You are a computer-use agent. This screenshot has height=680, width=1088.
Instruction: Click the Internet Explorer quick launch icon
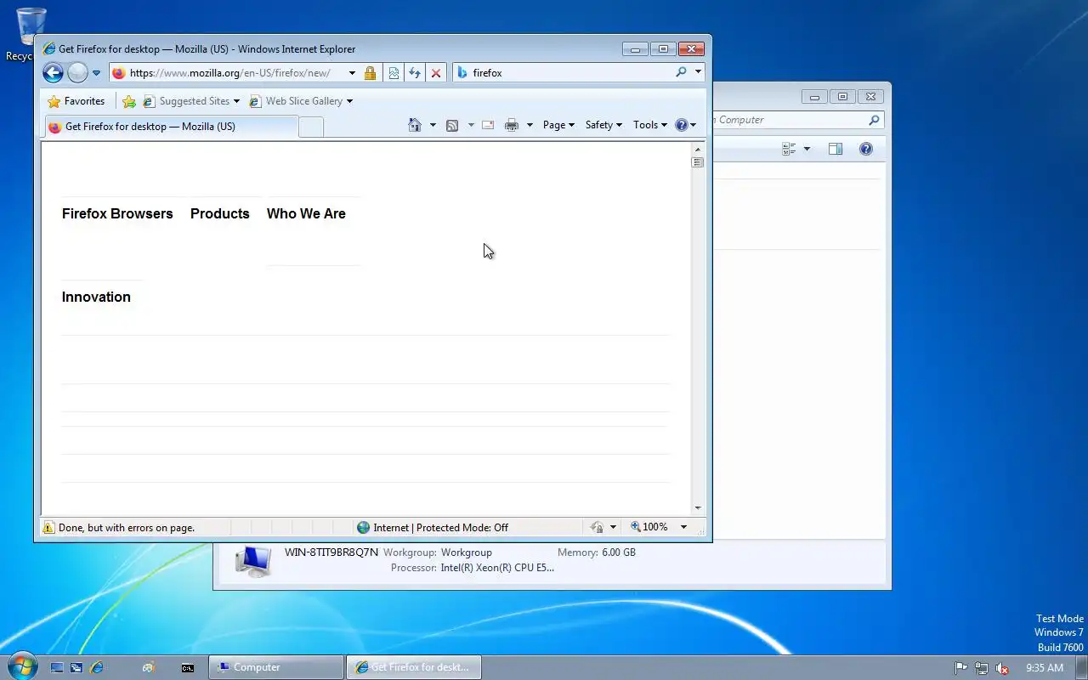click(97, 668)
